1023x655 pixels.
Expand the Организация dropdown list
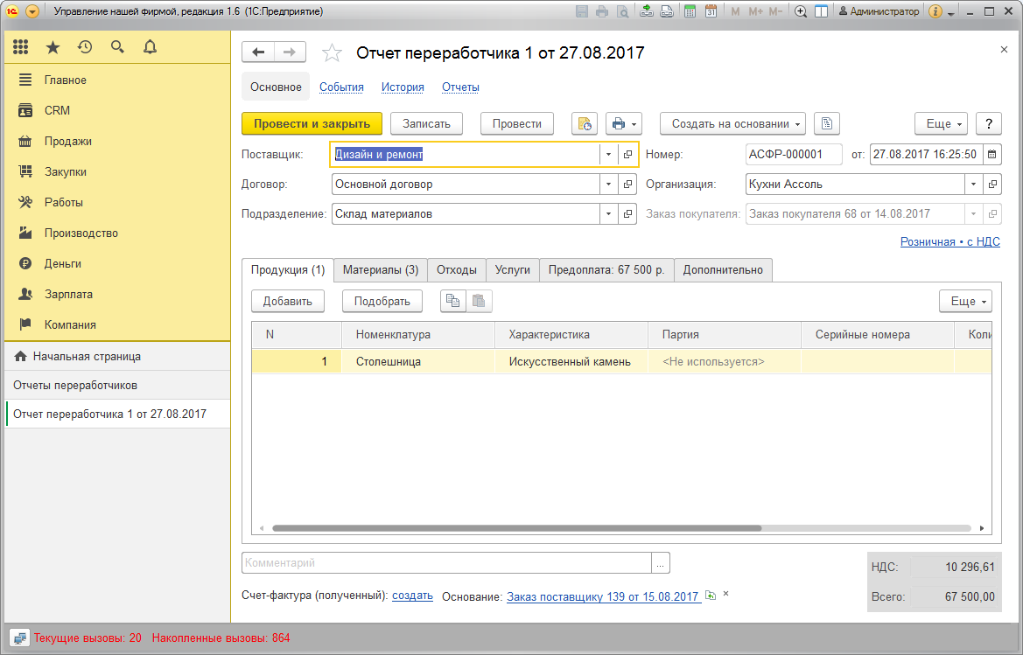[x=973, y=185]
